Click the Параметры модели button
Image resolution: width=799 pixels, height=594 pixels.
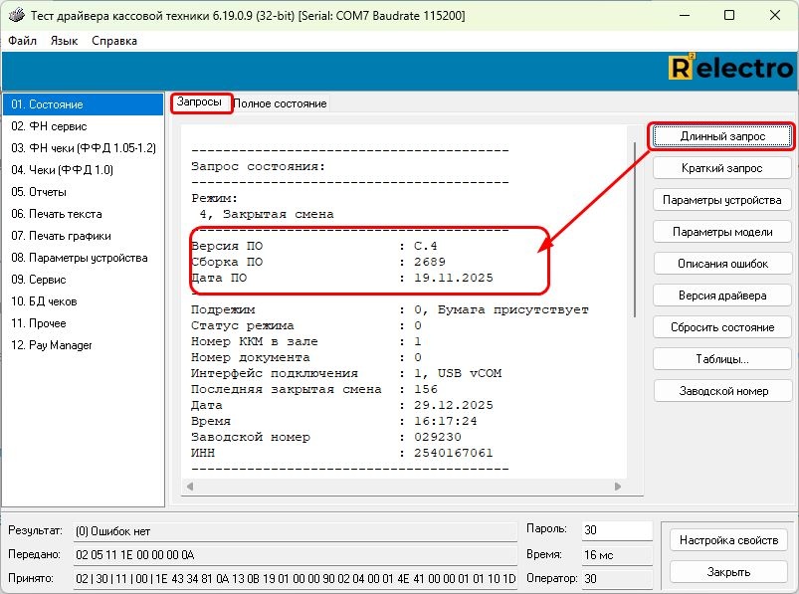(721, 232)
